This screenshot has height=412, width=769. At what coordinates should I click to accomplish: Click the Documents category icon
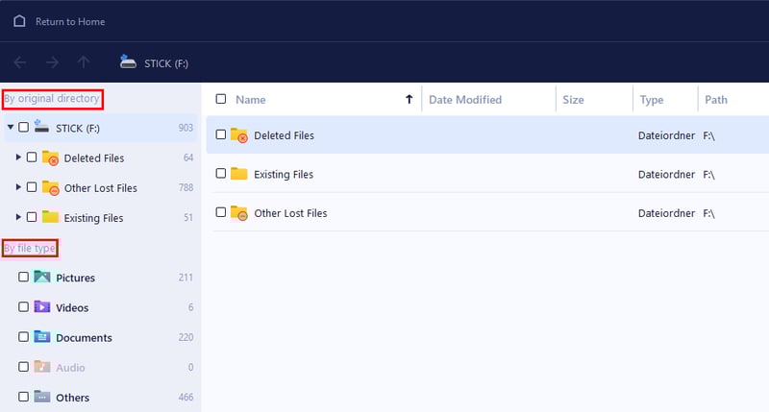[x=42, y=336]
